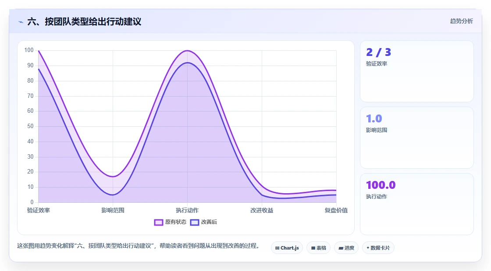Select the 数据卡片 tag chip
The height and width of the screenshot is (271, 491).
click(x=378, y=248)
